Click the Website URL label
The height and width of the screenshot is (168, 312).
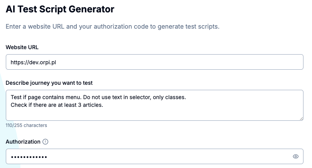[22, 47]
